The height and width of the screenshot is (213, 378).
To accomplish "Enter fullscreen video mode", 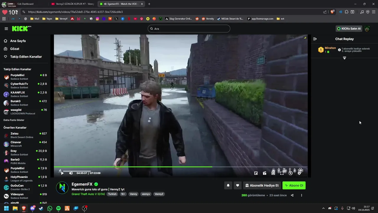I will click(x=282, y=173).
